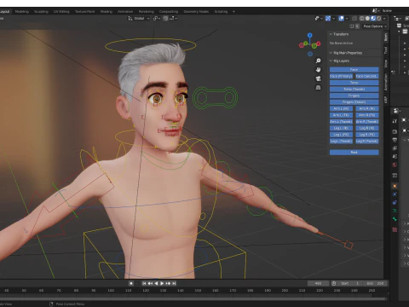Switch to the Shading workspace tab
The width and height of the screenshot is (409, 307).
point(107,12)
